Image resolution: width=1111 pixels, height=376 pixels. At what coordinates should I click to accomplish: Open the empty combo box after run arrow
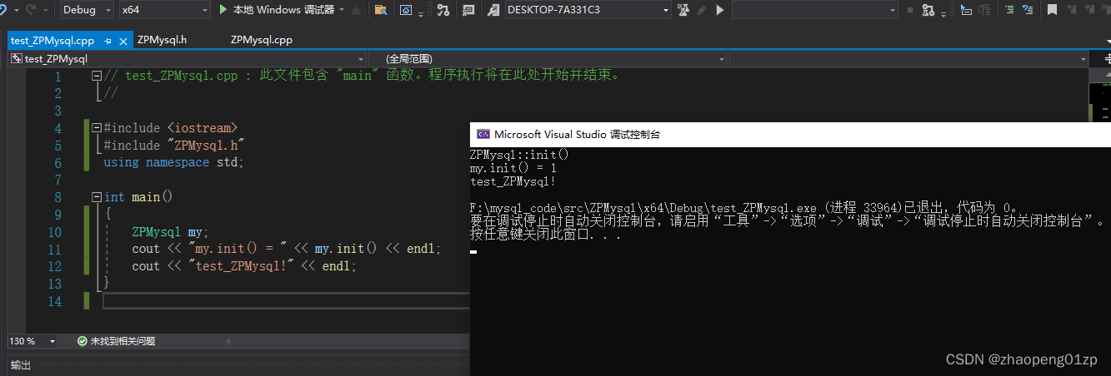pos(815,10)
